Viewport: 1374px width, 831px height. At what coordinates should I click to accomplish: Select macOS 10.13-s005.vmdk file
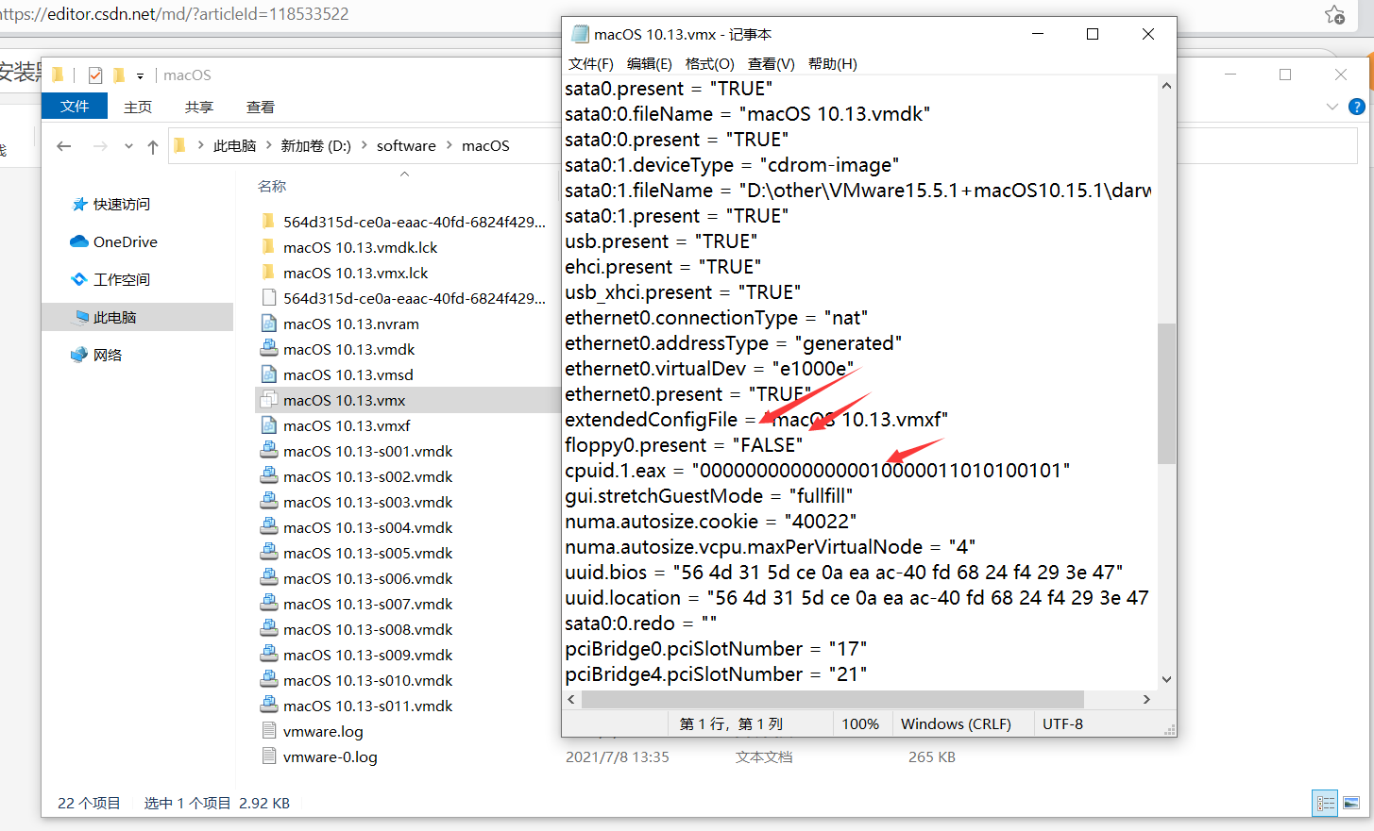[x=367, y=553]
